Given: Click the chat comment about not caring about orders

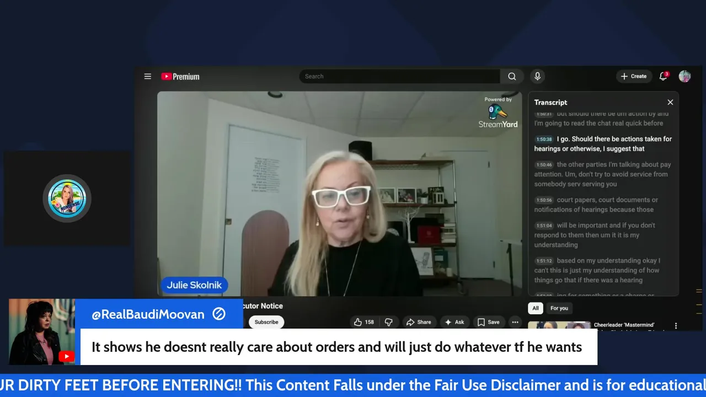Looking at the screenshot, I should pos(336,347).
